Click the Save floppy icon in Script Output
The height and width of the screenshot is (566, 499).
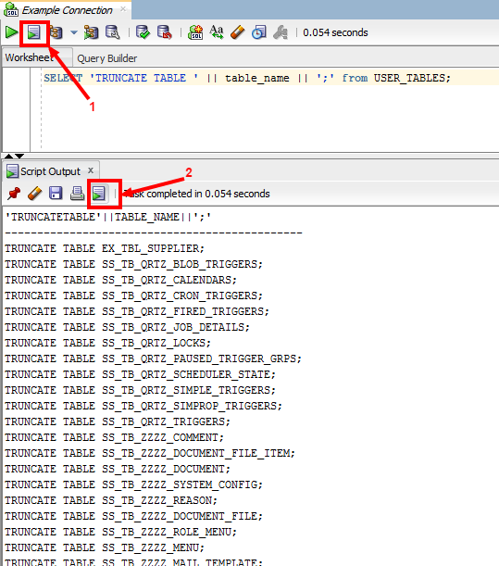click(56, 194)
